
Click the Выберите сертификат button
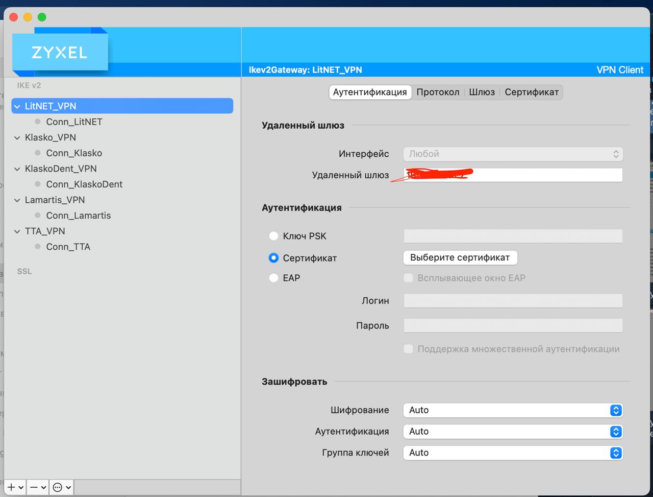click(460, 257)
